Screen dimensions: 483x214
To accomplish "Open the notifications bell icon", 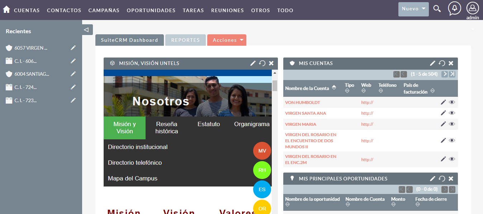I will (454, 8).
